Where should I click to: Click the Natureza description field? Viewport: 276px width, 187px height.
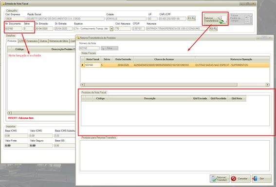click(177, 29)
